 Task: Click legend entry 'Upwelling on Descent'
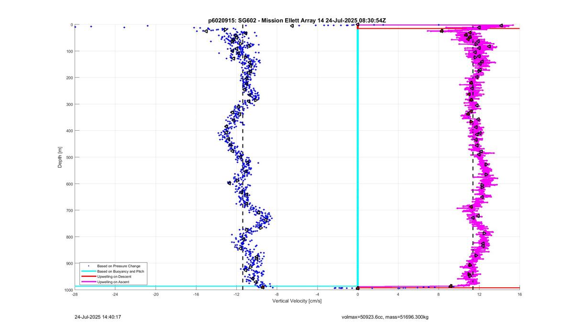click(x=114, y=277)
